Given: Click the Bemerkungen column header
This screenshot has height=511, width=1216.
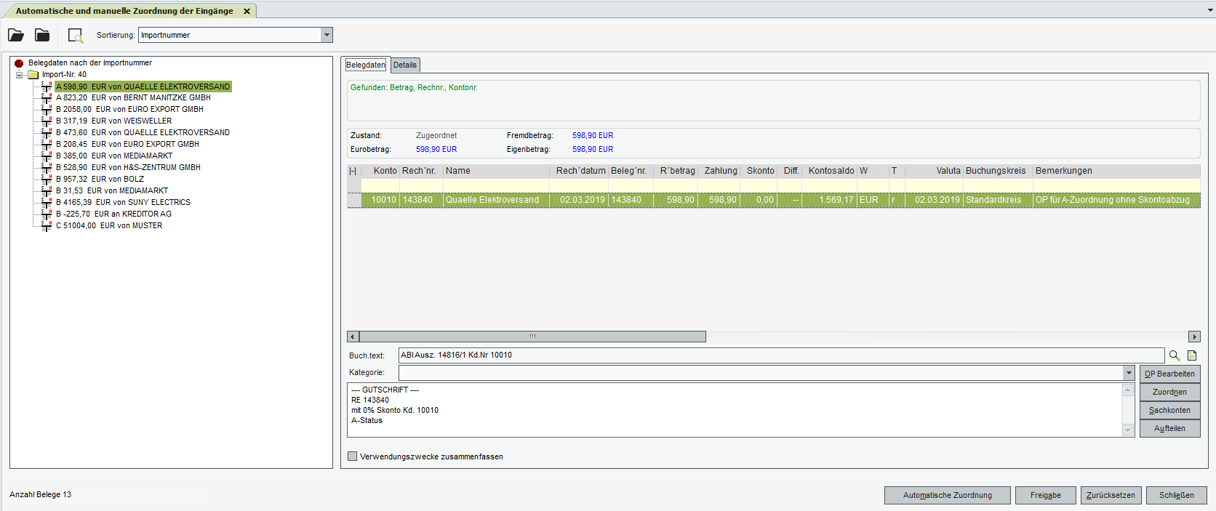Looking at the screenshot, I should 1116,171.
